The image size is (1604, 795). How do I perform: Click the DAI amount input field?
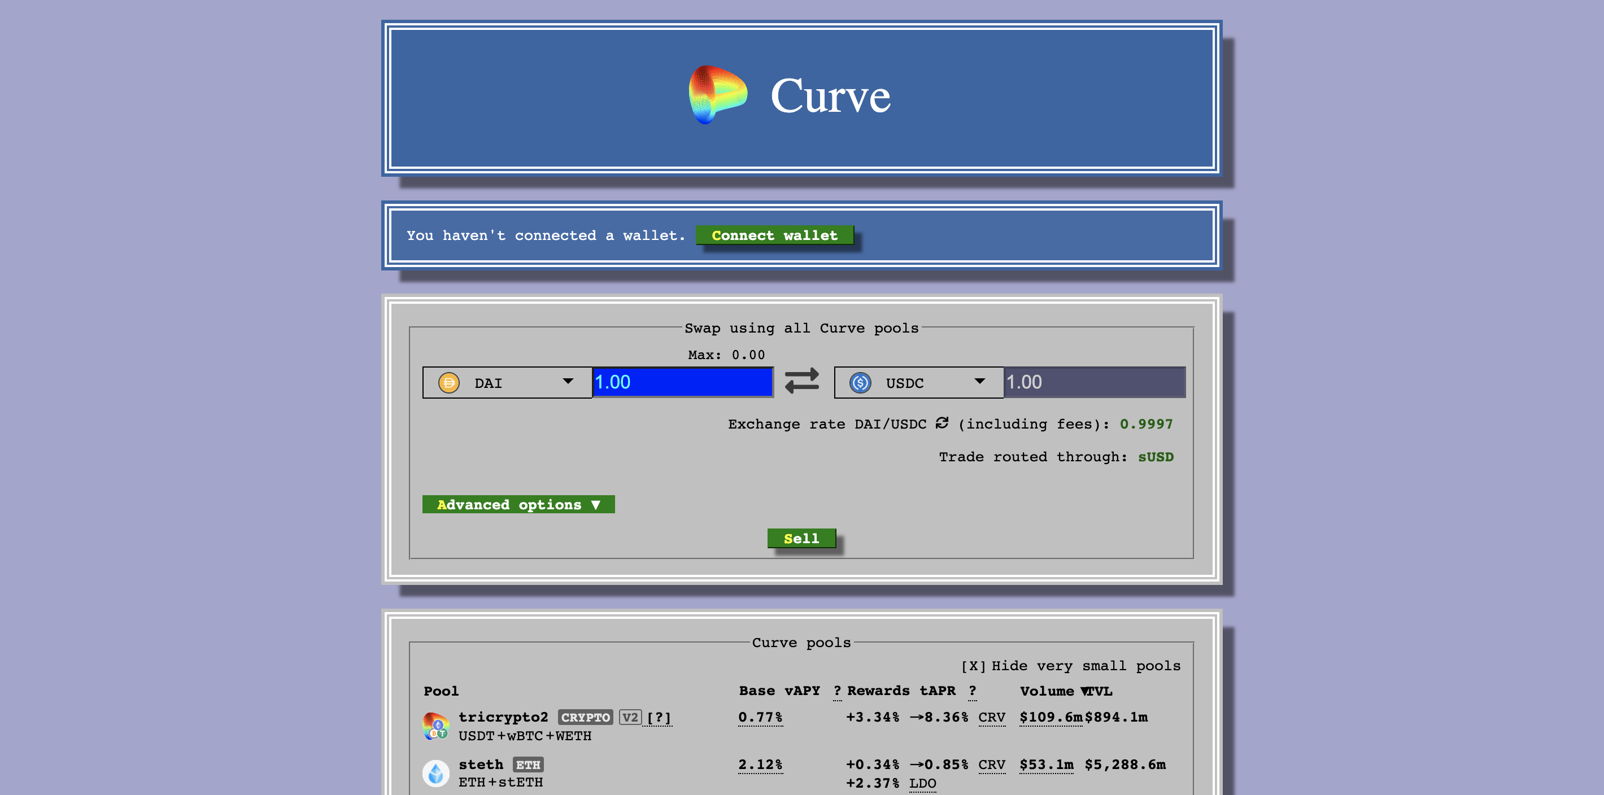pyautogui.click(x=682, y=382)
